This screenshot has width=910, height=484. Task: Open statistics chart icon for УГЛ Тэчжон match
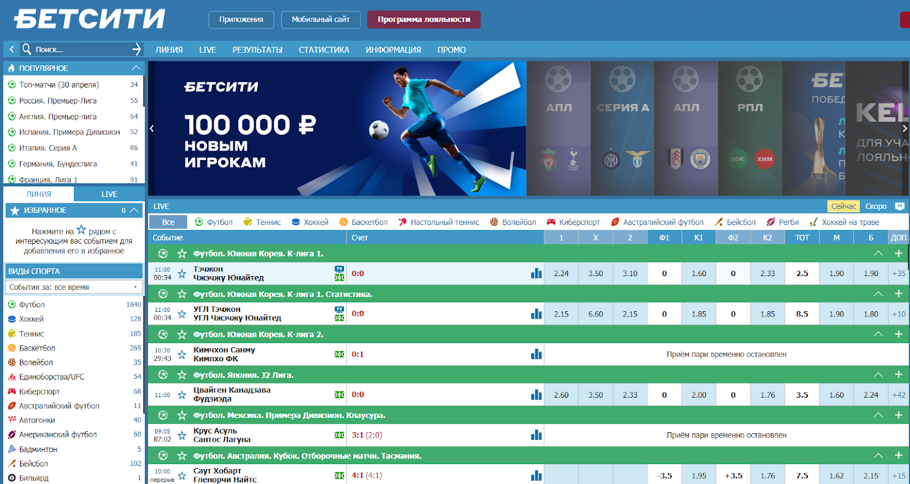click(x=536, y=314)
